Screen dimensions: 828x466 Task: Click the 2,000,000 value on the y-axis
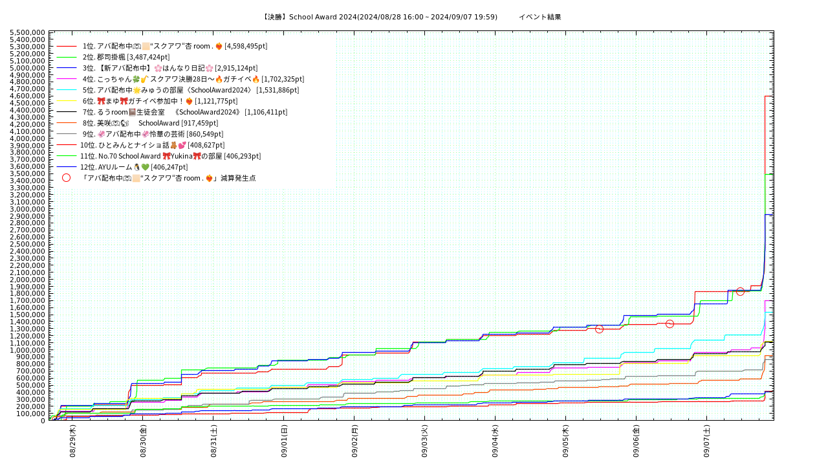pos(28,280)
